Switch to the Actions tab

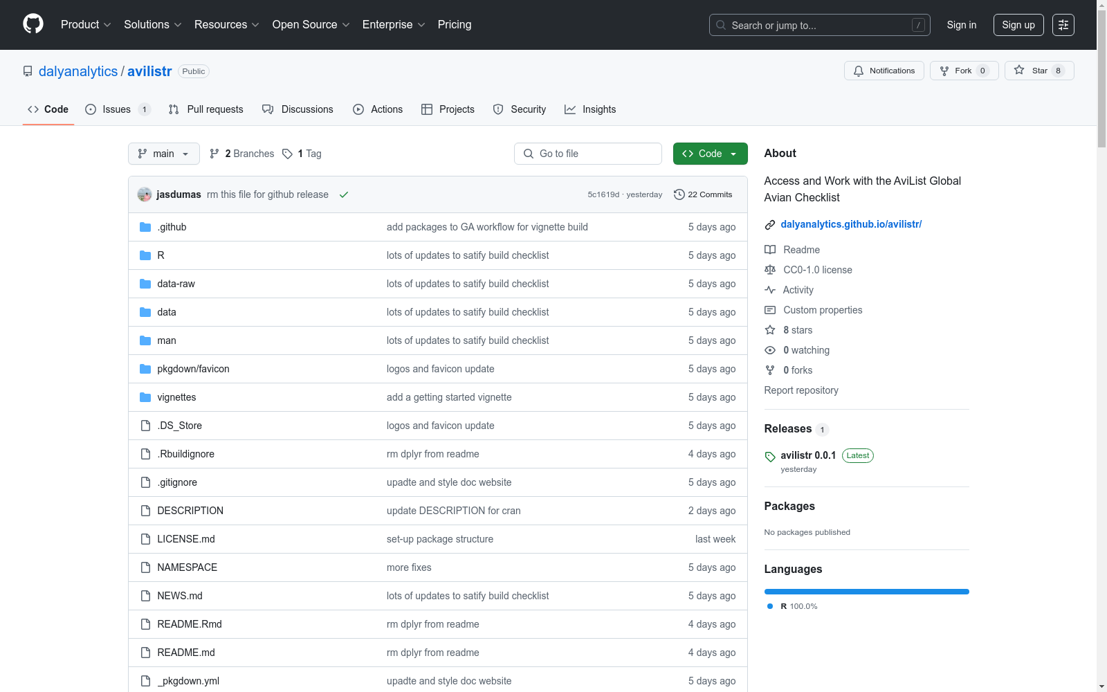(x=378, y=109)
